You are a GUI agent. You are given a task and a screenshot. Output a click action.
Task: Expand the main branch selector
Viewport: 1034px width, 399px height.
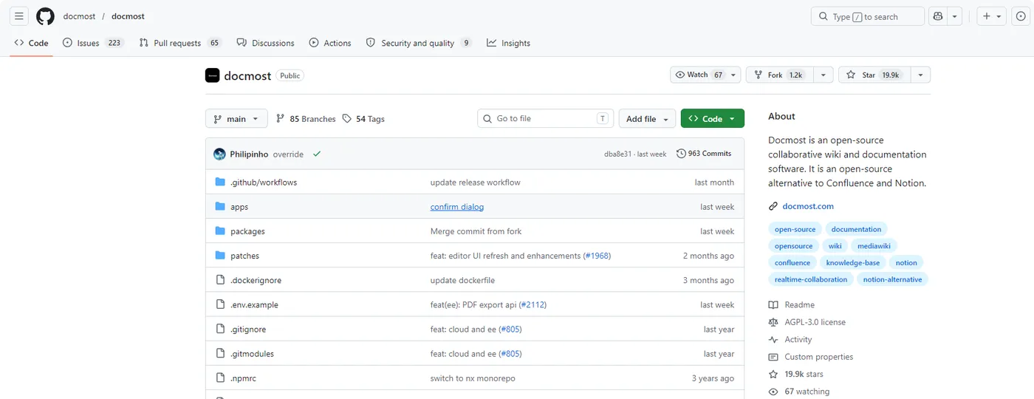[236, 119]
